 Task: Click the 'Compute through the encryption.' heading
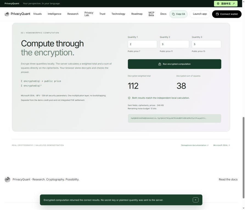coord(52,48)
